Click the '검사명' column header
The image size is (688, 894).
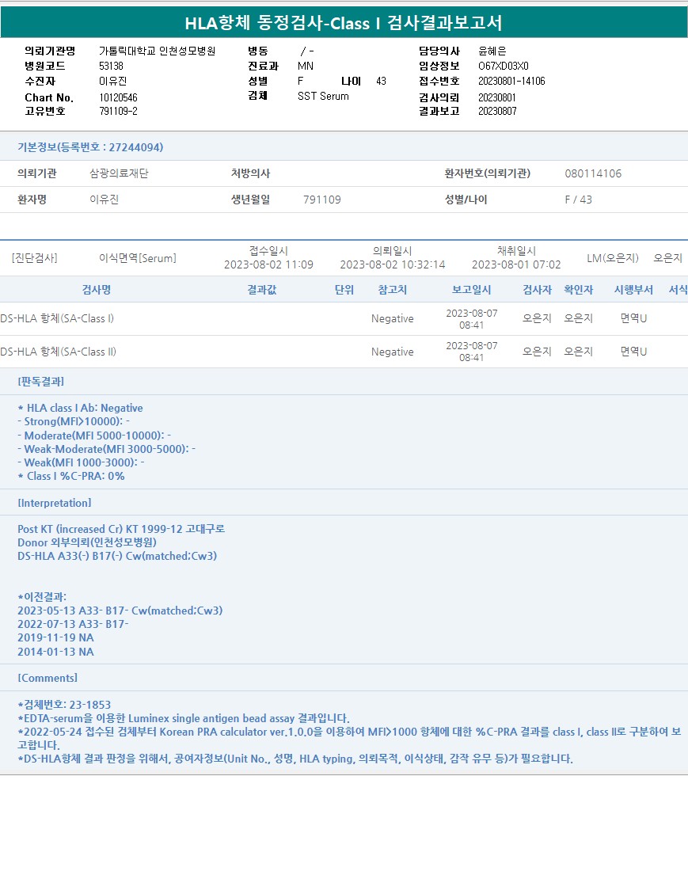pos(97,290)
